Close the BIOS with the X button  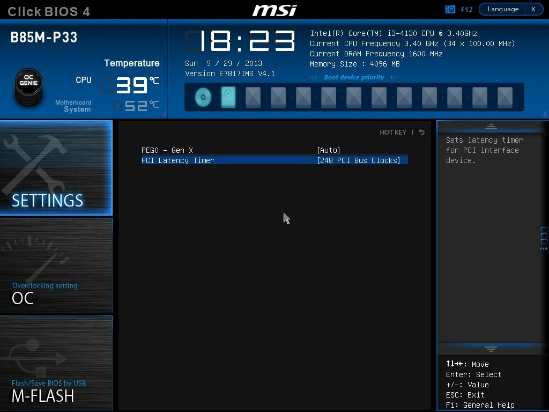point(533,9)
